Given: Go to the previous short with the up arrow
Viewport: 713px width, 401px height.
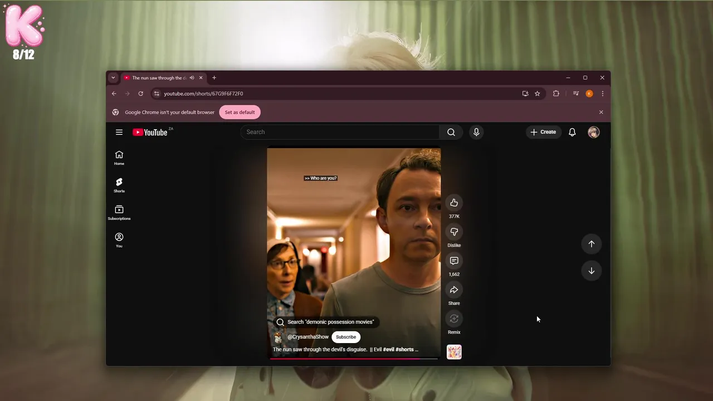Looking at the screenshot, I should click(592, 243).
